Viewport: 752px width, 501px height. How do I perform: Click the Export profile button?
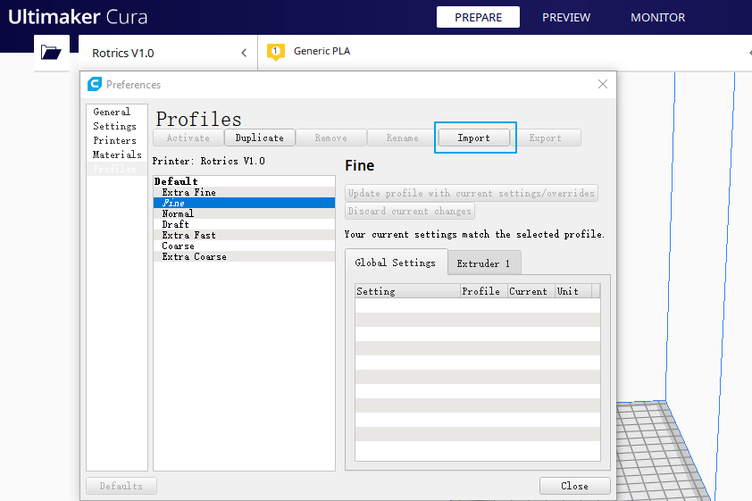(546, 138)
